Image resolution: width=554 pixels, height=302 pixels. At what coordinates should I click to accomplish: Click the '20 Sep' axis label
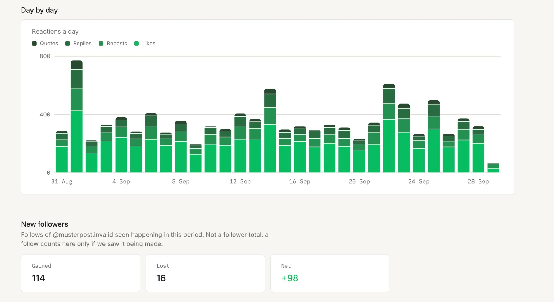tap(359, 181)
